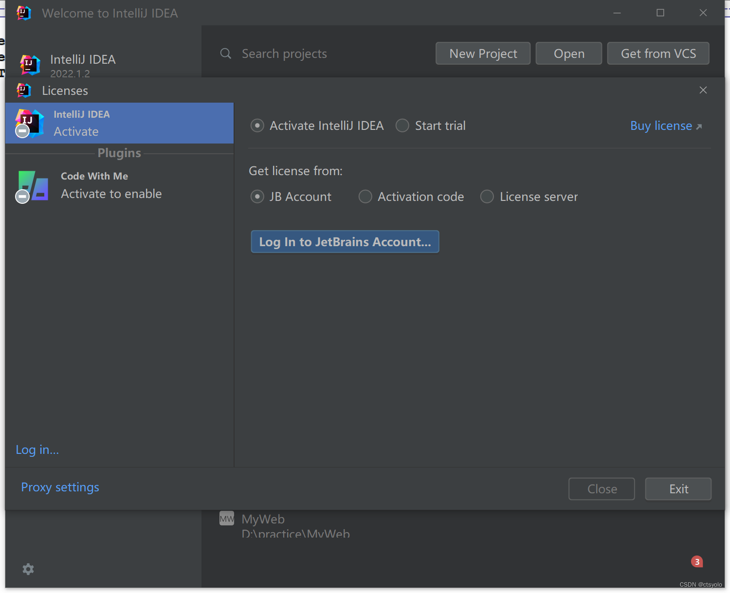The height and width of the screenshot is (593, 730).
Task: Click the IntelliJ IDEA product icon in license list
Action: (29, 123)
